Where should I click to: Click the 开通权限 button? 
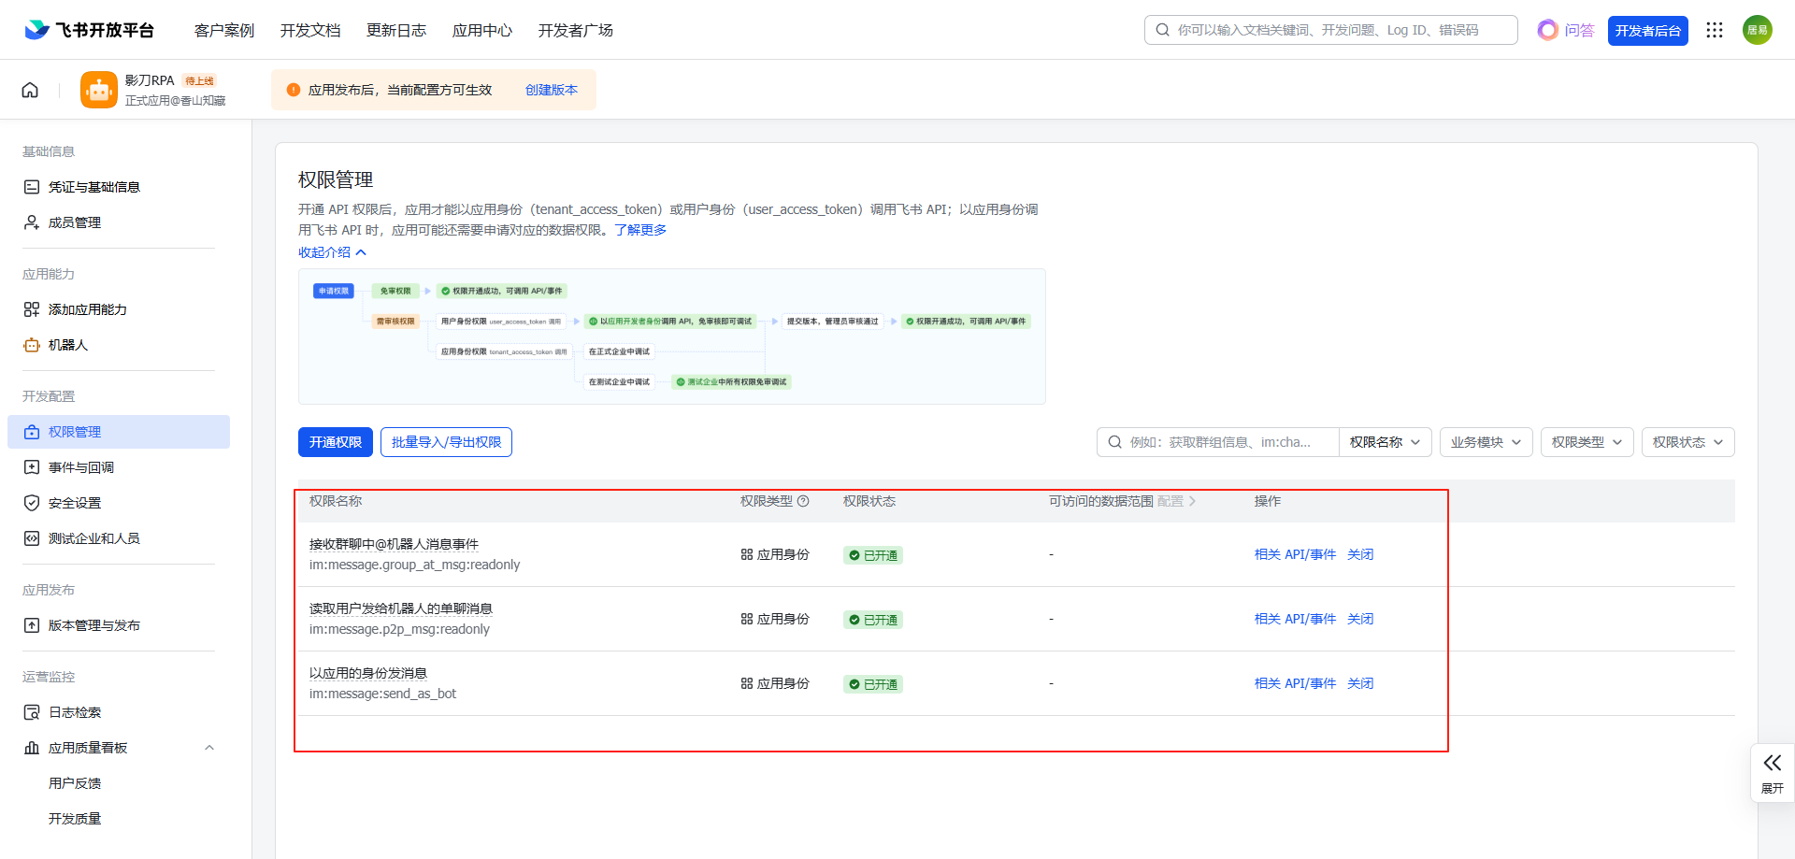click(335, 442)
